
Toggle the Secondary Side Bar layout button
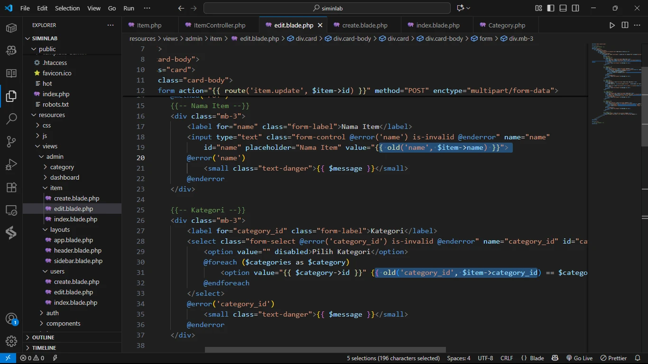575,8
